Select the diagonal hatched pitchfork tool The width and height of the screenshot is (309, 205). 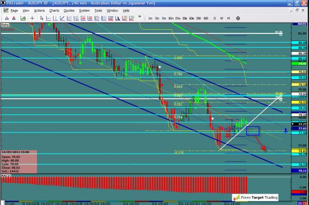pos(97,18)
